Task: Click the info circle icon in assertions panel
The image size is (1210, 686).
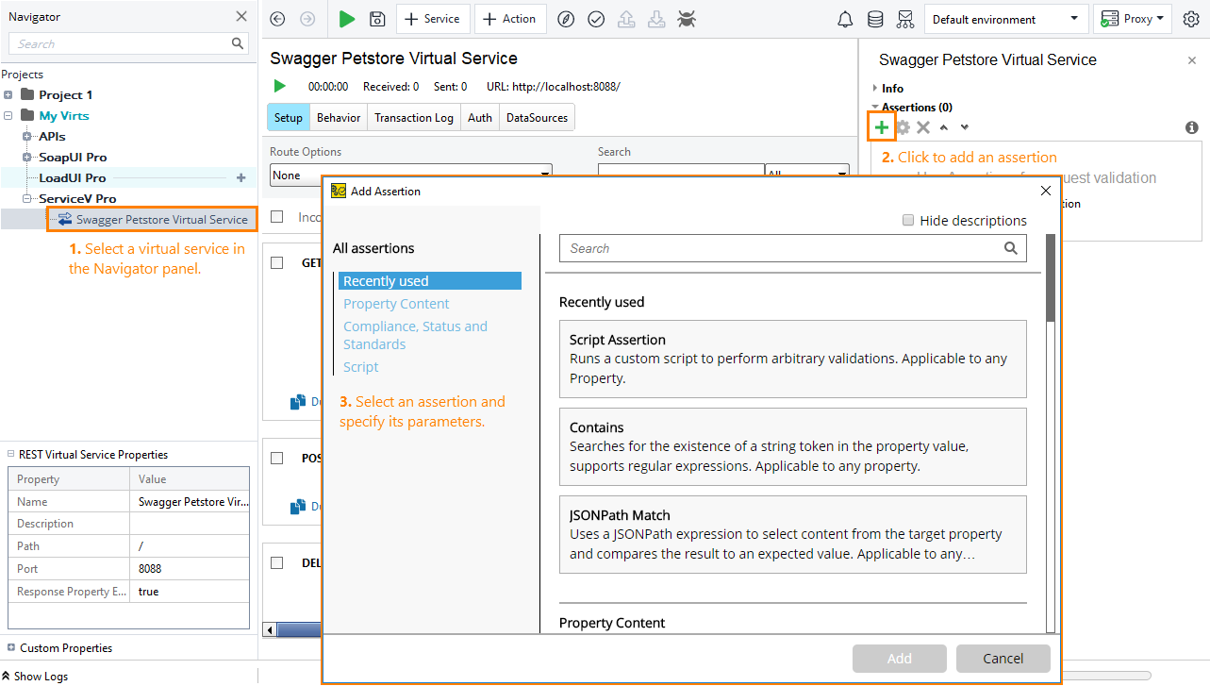Action: pyautogui.click(x=1192, y=127)
